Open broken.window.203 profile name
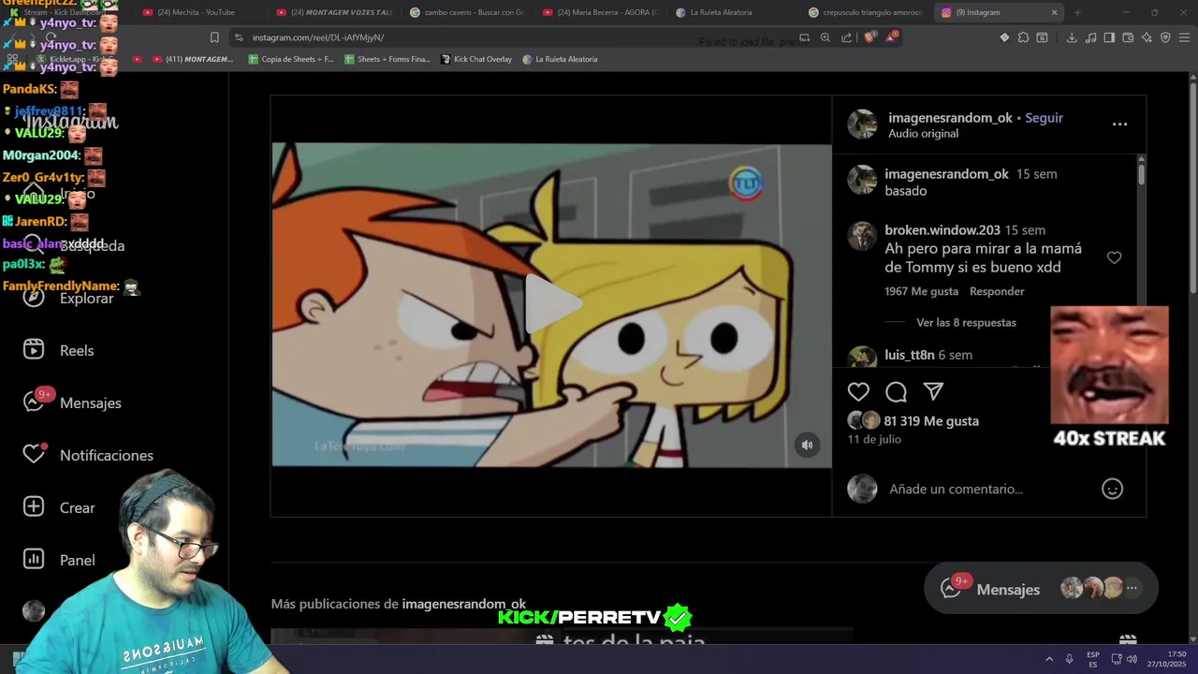The height and width of the screenshot is (674, 1198). 942,230
